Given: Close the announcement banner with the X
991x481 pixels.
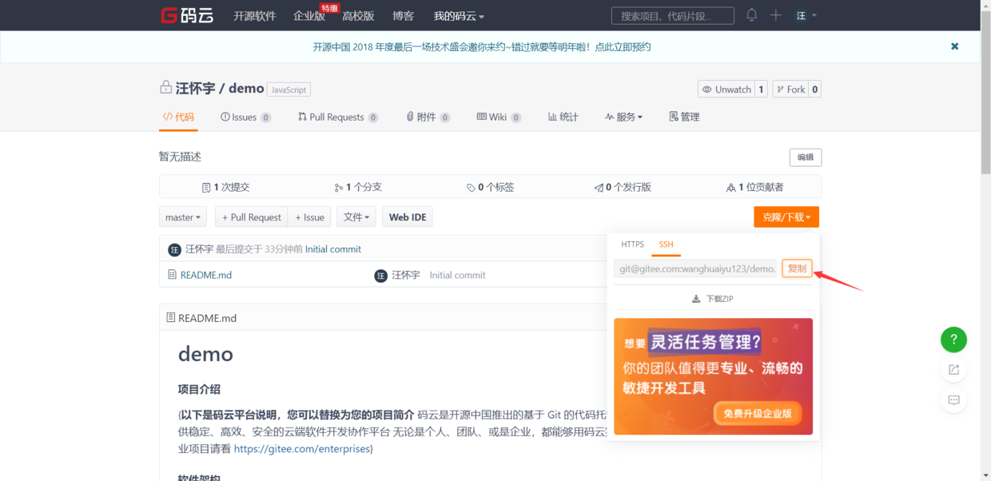Looking at the screenshot, I should (954, 46).
